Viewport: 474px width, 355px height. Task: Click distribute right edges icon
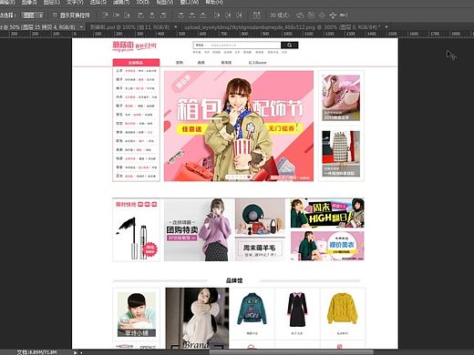click(239, 15)
